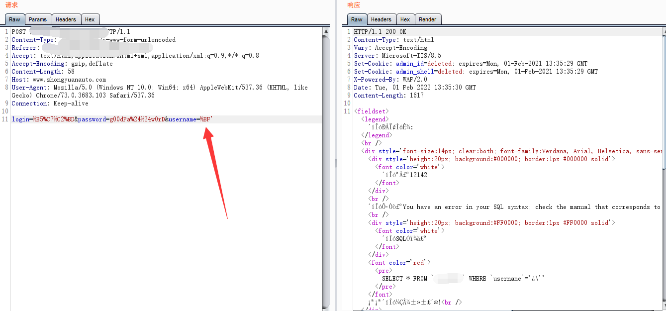
Task: Click the Accept-Encoding: gzip,deflate line
Action: coord(62,64)
